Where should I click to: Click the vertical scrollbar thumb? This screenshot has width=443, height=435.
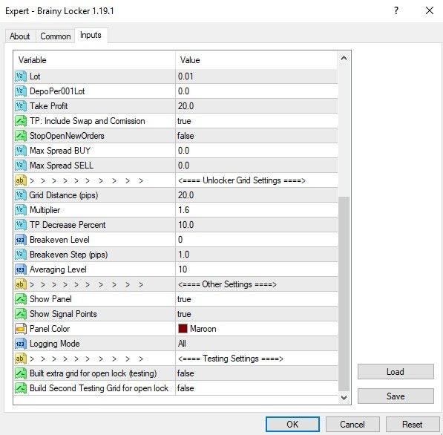[x=344, y=294]
